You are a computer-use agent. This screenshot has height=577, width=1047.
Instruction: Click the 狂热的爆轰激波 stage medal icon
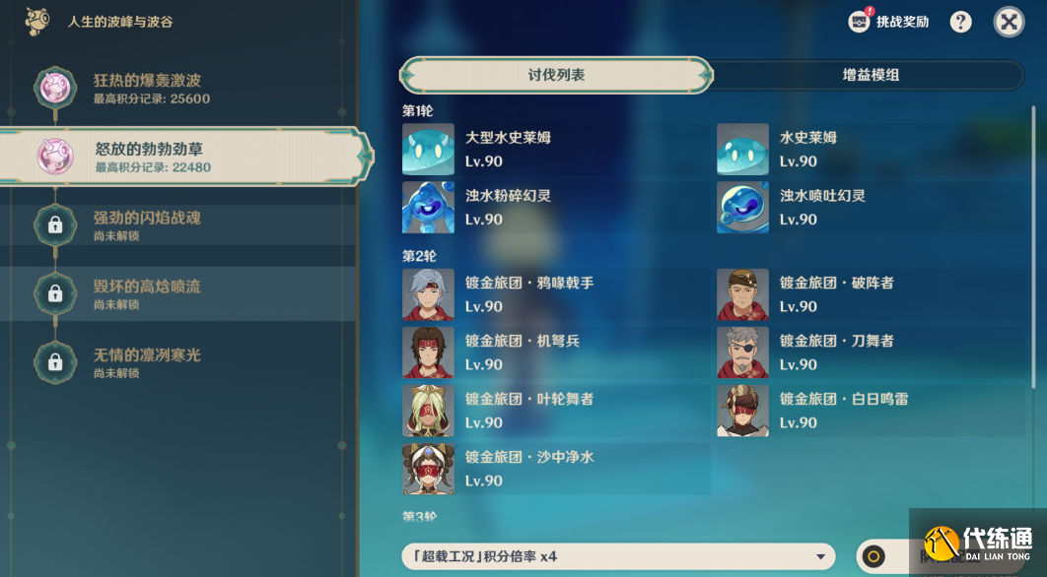55,88
